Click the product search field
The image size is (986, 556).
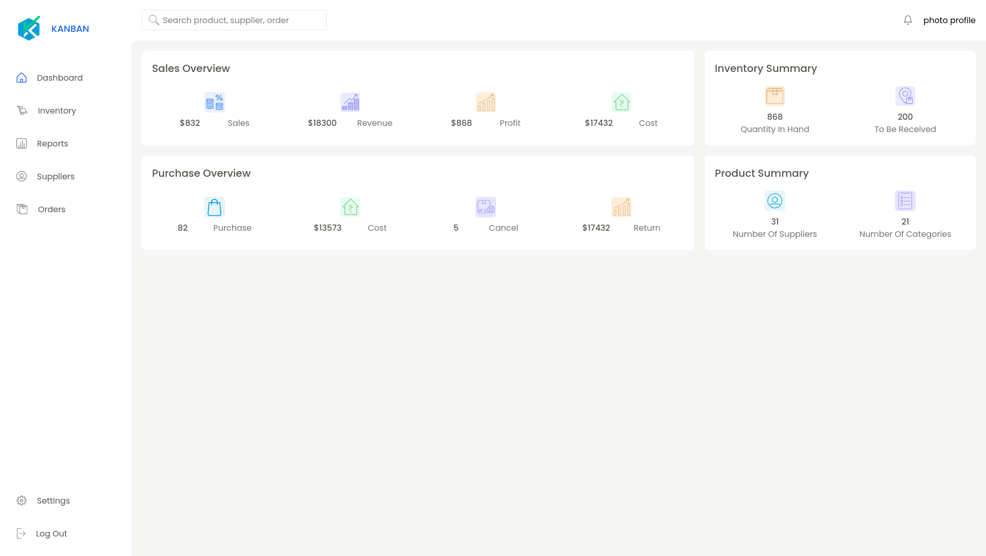[234, 20]
